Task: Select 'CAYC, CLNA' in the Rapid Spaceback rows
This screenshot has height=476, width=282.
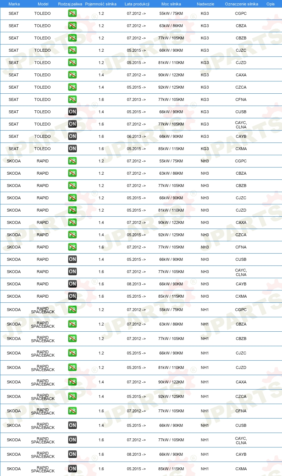Action: tap(241, 440)
